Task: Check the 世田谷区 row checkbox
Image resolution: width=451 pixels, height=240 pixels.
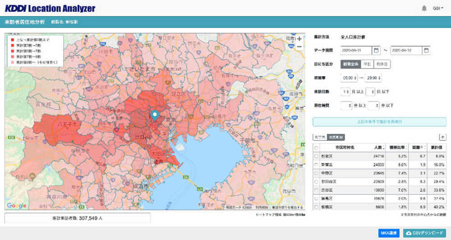Action: pos(317,182)
